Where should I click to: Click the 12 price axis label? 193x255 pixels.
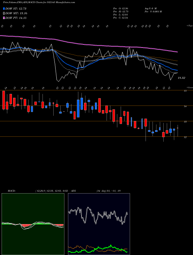[185, 137]
